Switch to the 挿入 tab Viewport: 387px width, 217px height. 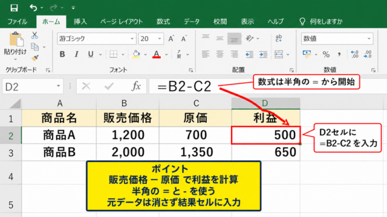tap(80, 22)
